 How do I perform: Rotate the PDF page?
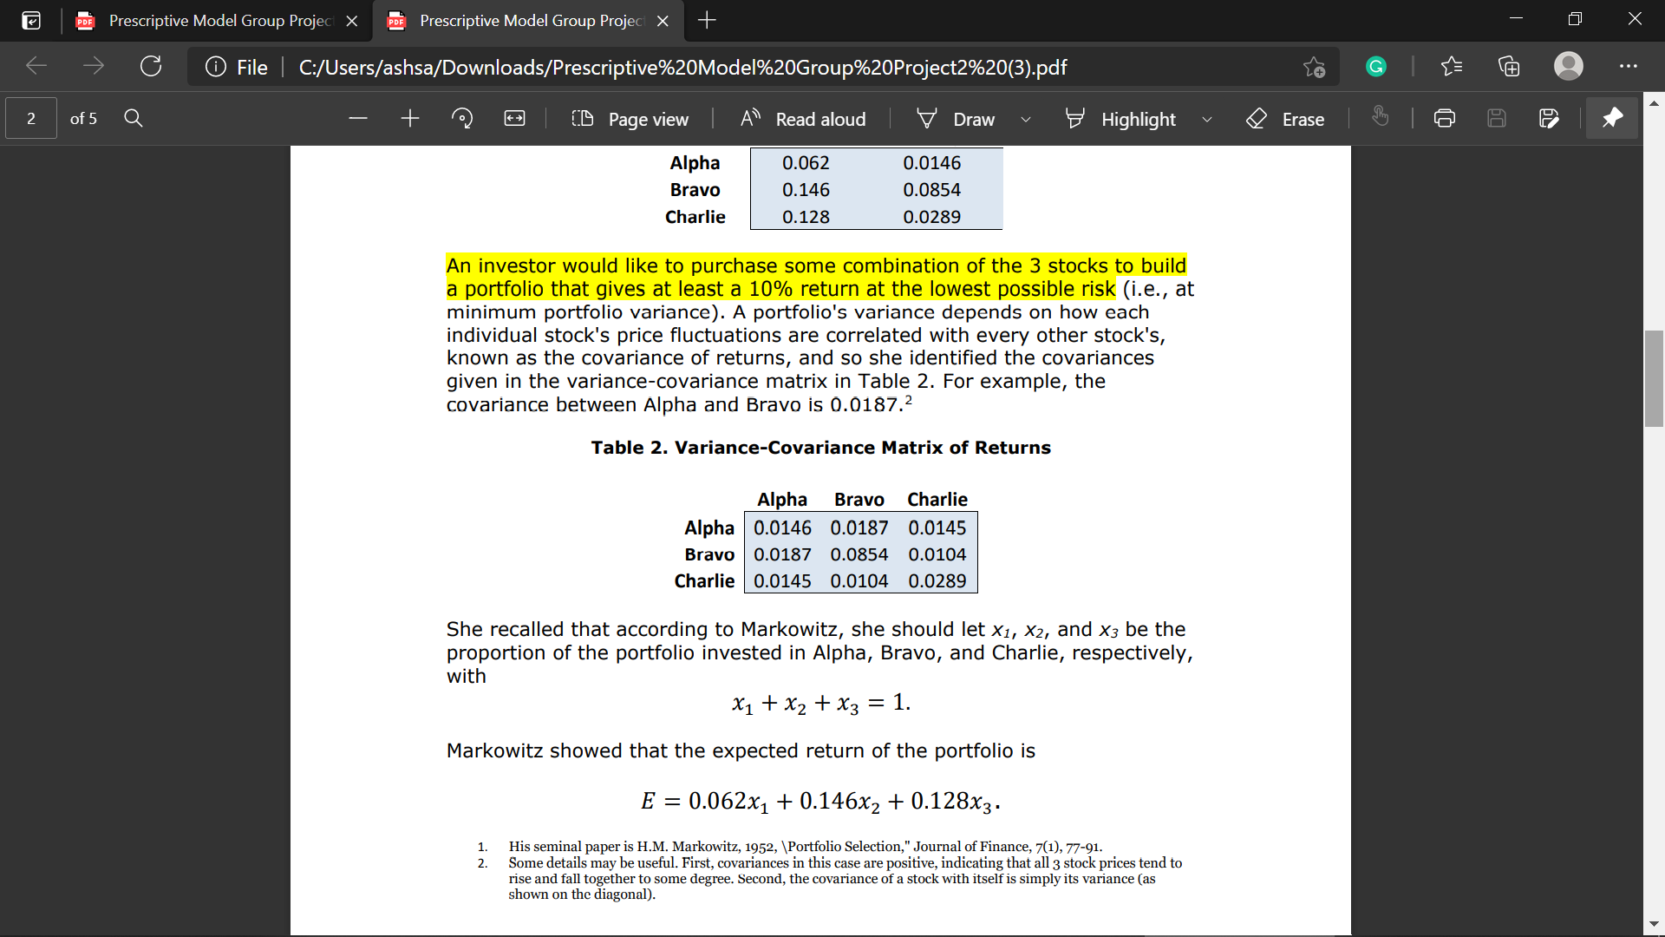point(462,119)
